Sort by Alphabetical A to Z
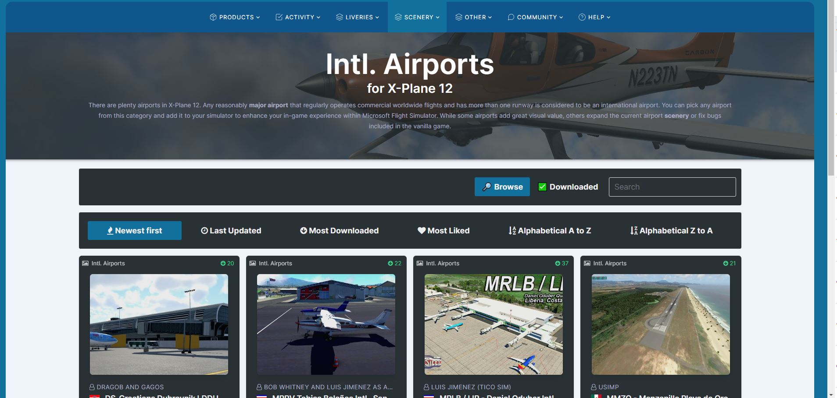 point(550,230)
